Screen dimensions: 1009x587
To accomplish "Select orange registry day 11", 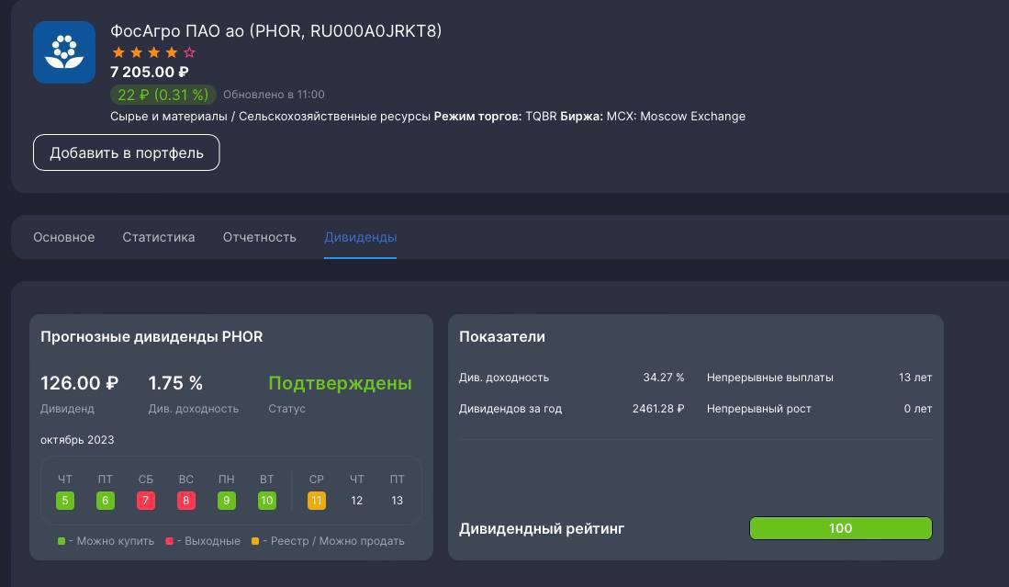I will coord(316,501).
